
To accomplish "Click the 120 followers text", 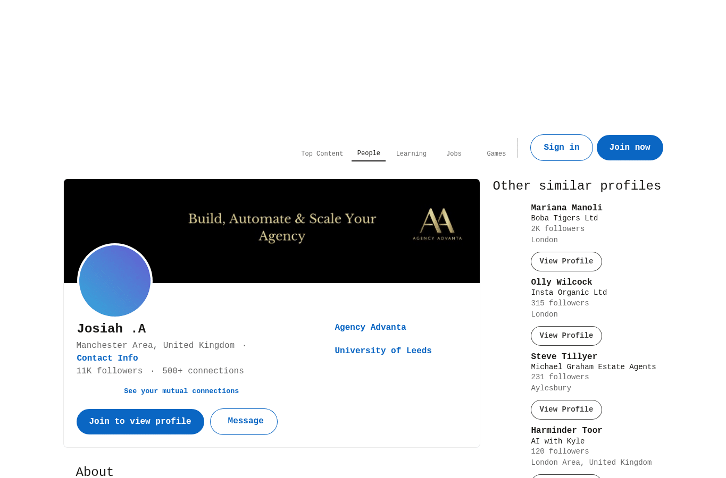I will pyautogui.click(x=560, y=451).
